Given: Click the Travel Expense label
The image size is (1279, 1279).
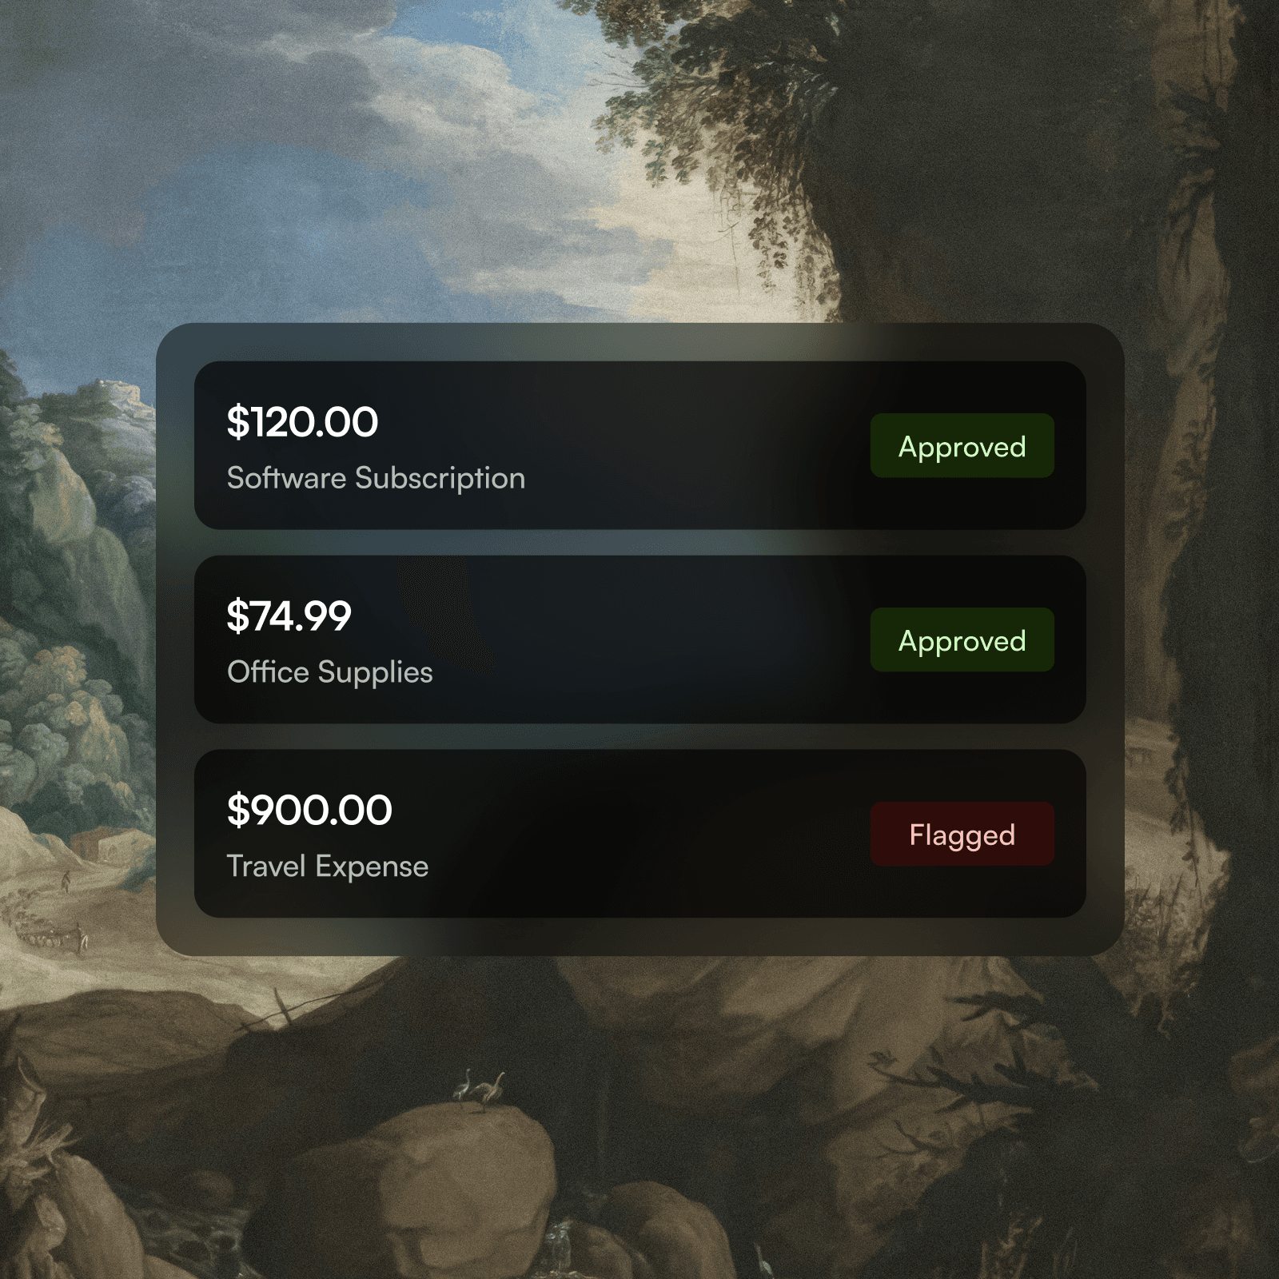Looking at the screenshot, I should pos(327,867).
